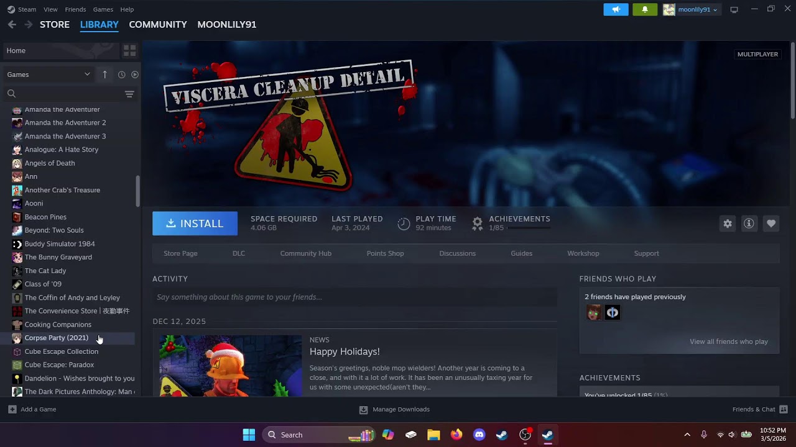Viewport: 796px width, 447px height.
Task: Open the Workshop link
Action: pos(583,253)
